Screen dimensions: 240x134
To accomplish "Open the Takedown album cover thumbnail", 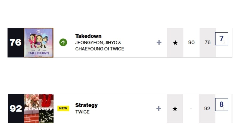I will [39, 43].
